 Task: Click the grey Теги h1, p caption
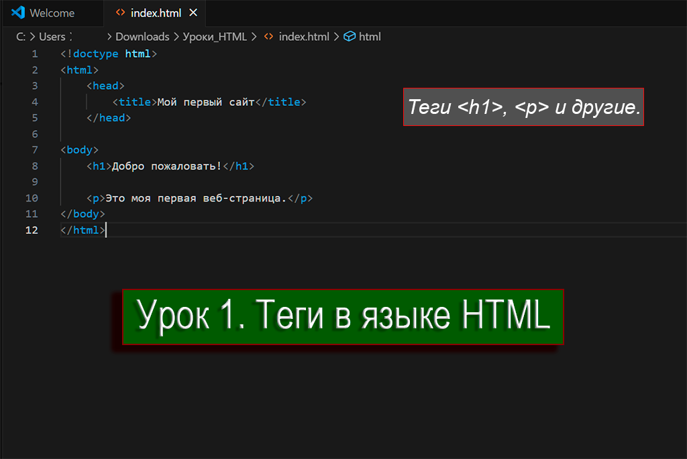[523, 107]
